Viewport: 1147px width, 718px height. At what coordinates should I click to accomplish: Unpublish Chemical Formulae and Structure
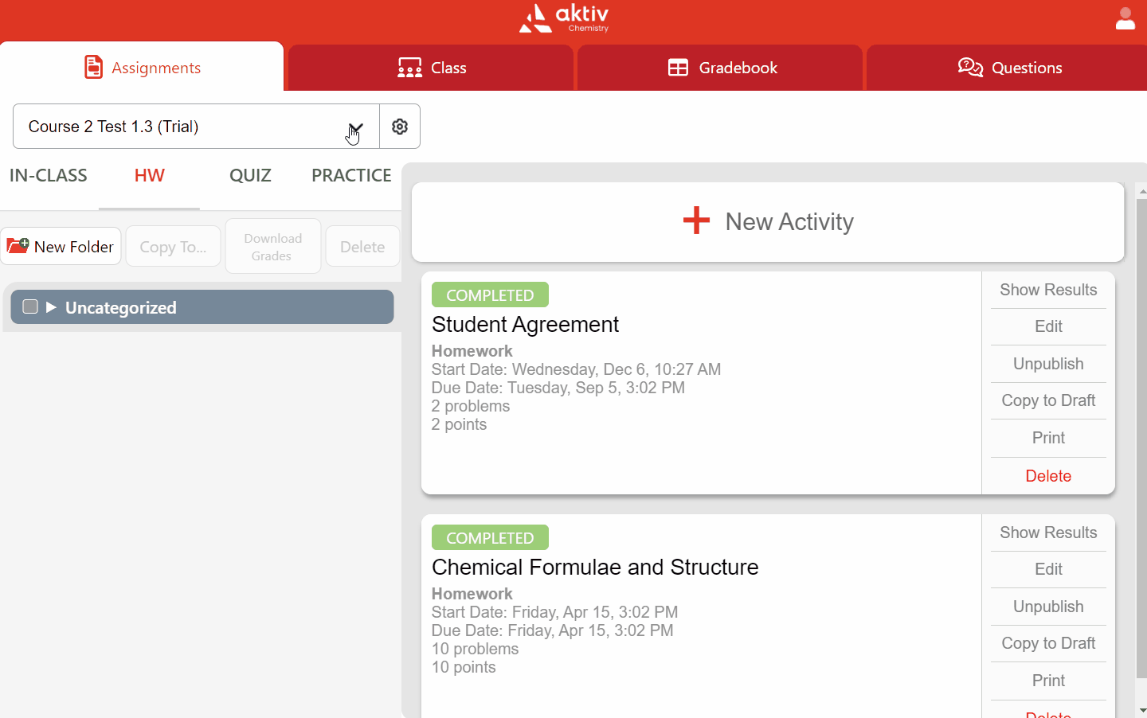coord(1047,607)
